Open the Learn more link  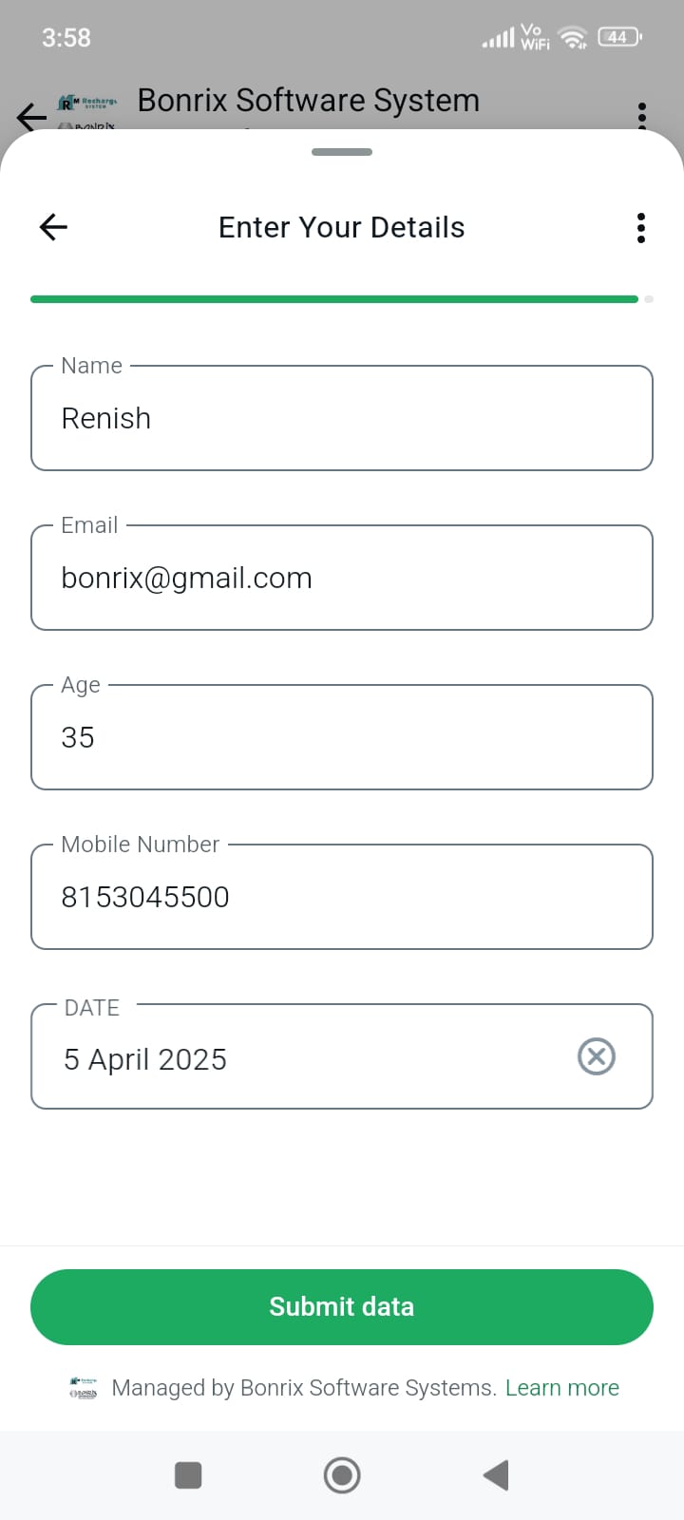click(562, 1388)
